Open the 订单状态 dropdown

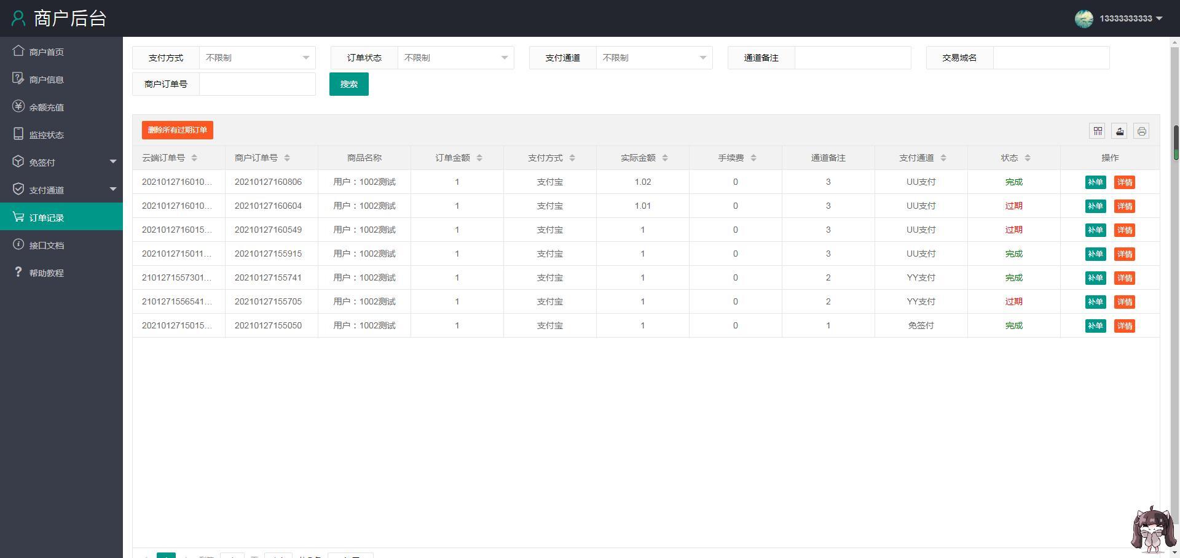pyautogui.click(x=455, y=58)
